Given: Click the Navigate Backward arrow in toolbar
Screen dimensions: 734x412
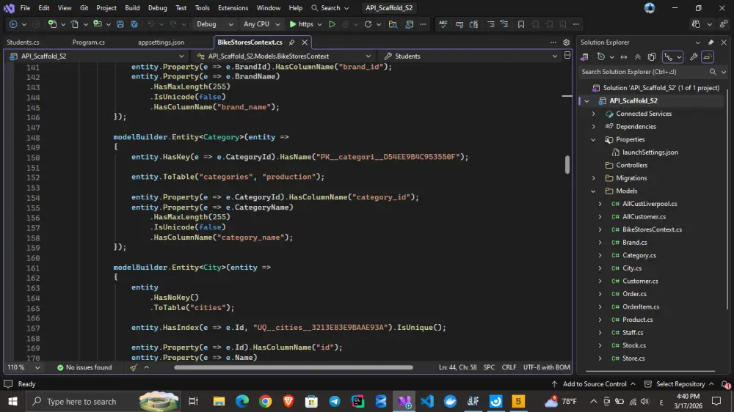Looking at the screenshot, I should (13, 24).
